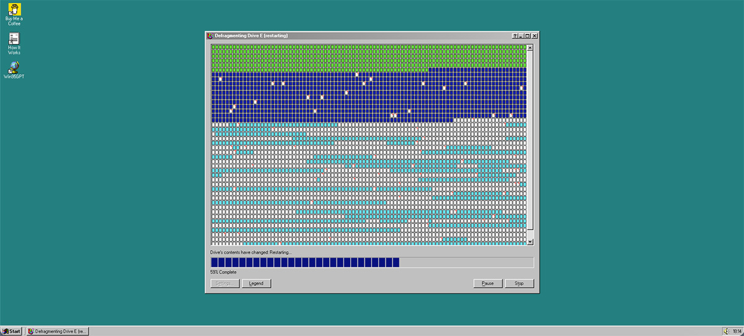Click the system tray clock
The height and width of the screenshot is (336, 744).
(737, 331)
